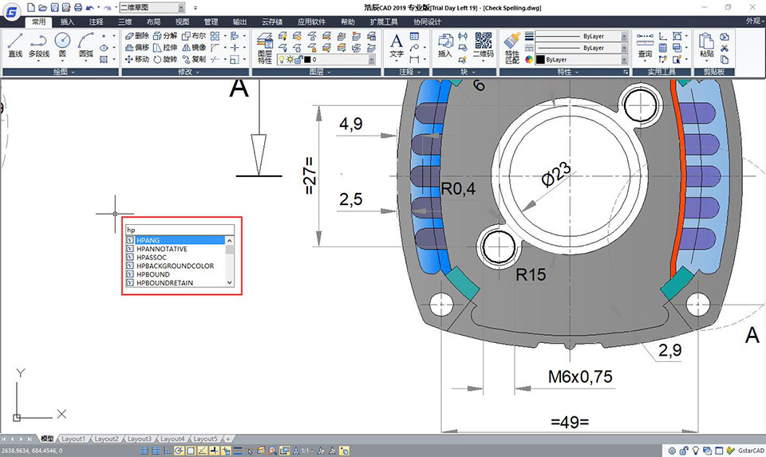Click the 圆 (Circle) tool icon

click(62, 45)
